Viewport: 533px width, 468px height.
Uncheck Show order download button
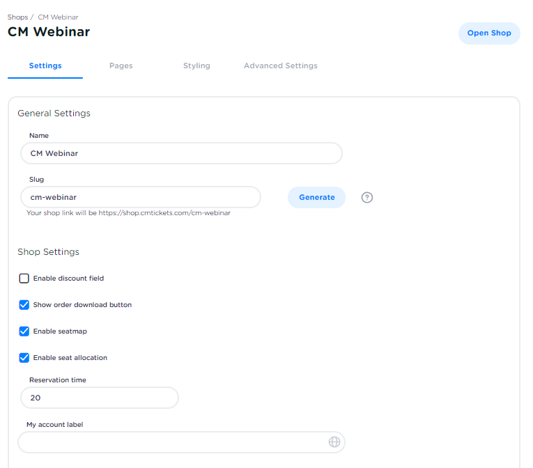click(24, 305)
